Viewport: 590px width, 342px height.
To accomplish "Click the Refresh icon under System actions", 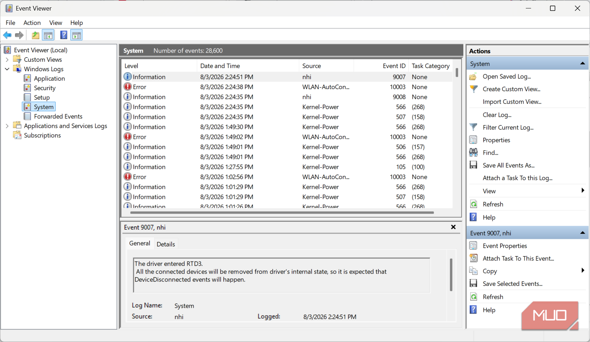I will point(474,204).
